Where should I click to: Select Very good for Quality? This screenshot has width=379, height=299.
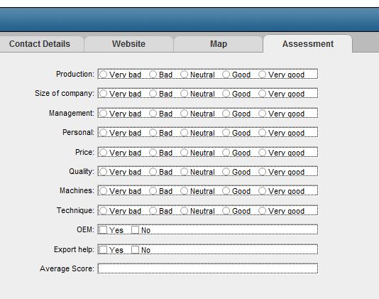click(263, 172)
